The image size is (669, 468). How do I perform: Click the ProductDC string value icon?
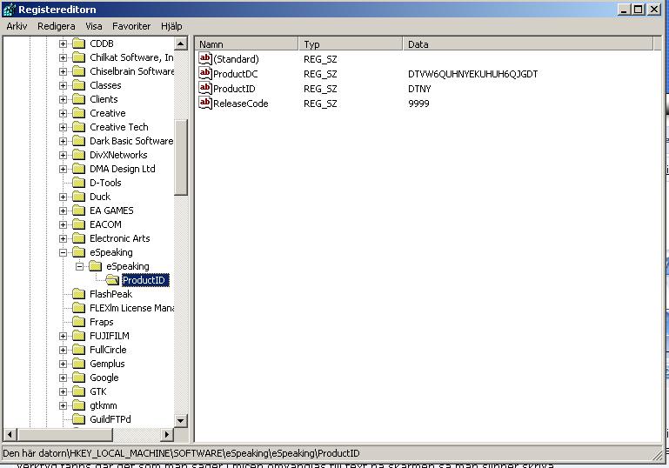click(205, 73)
